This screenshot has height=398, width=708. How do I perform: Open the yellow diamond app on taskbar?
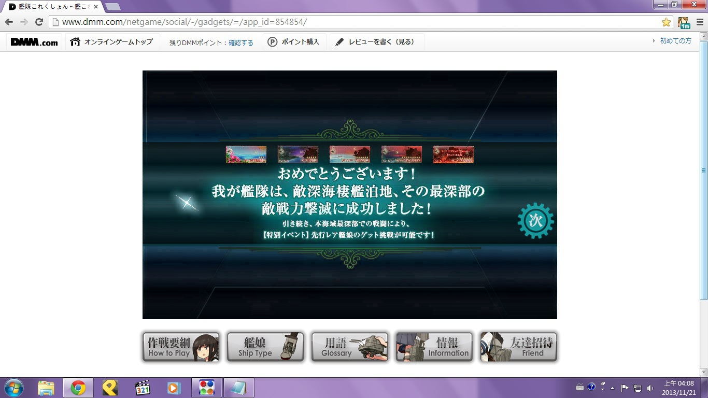point(110,388)
